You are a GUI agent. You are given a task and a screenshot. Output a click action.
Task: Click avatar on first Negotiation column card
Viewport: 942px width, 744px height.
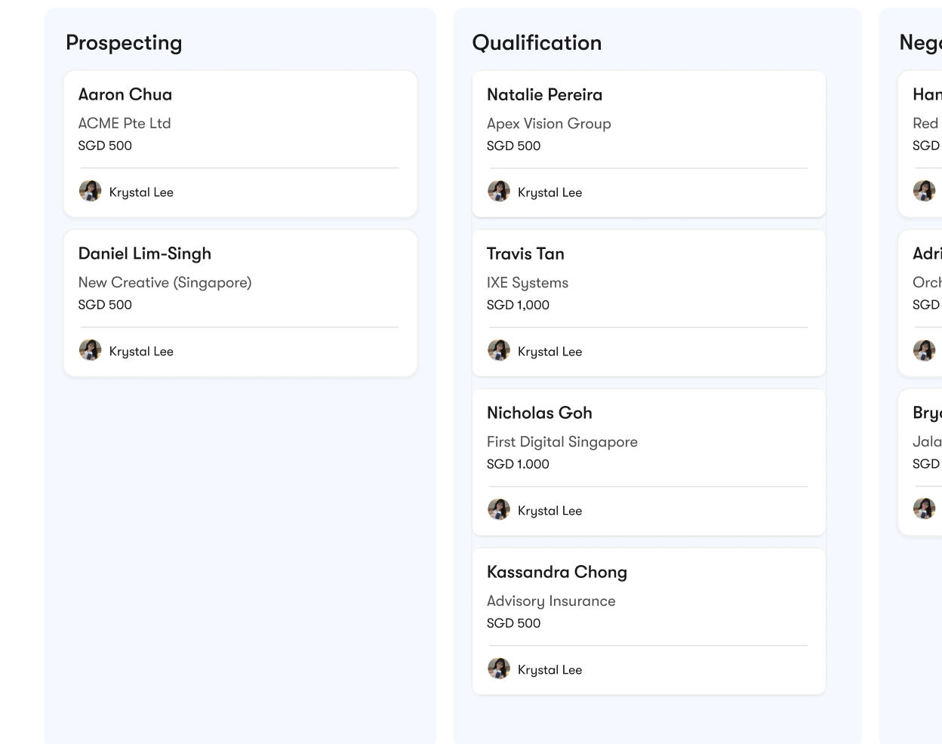point(925,191)
